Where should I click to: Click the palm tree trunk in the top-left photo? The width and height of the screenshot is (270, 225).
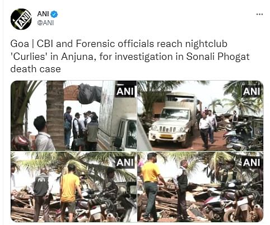click(55, 116)
